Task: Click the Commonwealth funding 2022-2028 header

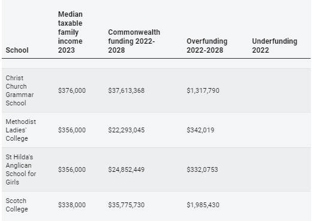Action: [x=134, y=41]
